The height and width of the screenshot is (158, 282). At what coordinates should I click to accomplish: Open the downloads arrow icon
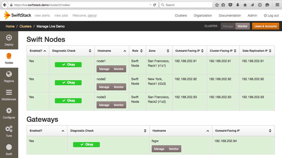tap(238, 5)
